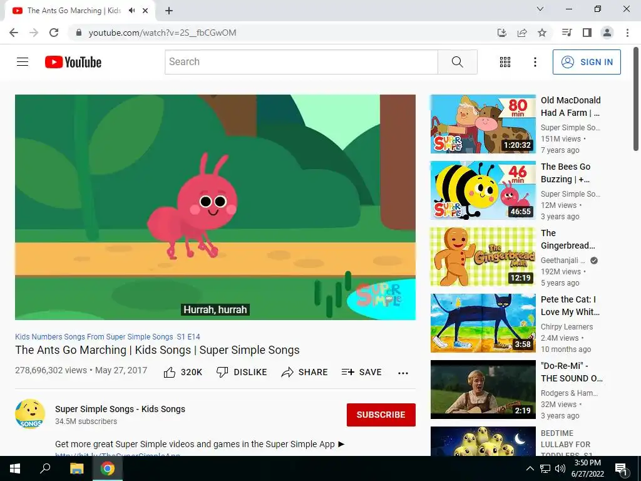Open Do-Re-Mi video thumbnail
The image size is (641, 481).
tap(483, 390)
